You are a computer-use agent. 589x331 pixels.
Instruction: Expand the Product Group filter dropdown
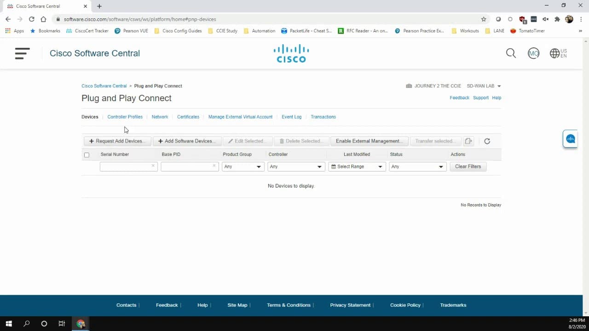[243, 166]
